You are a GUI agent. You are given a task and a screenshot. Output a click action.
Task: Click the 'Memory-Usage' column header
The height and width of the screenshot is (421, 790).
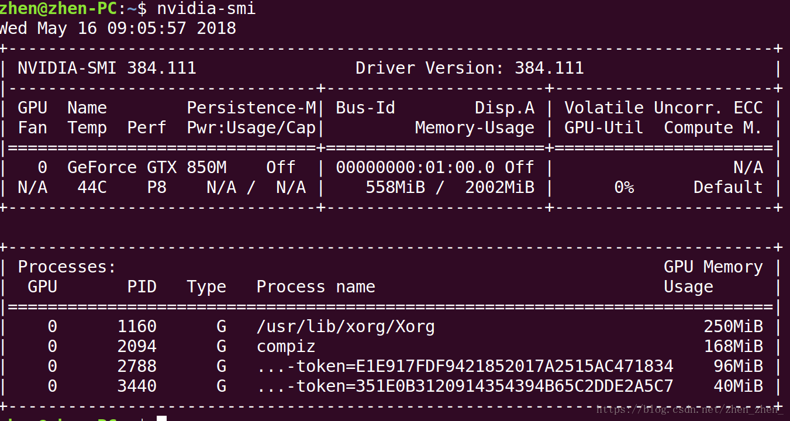475,127
